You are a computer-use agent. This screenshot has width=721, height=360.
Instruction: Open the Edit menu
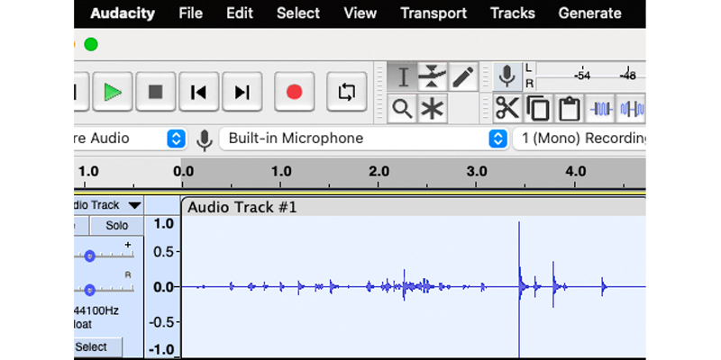tap(240, 13)
